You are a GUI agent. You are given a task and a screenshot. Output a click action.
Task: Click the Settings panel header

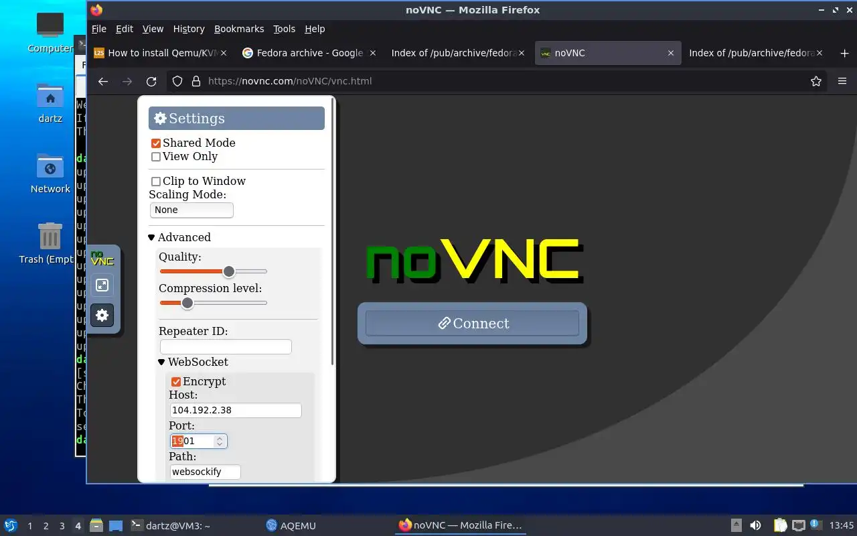coord(236,119)
